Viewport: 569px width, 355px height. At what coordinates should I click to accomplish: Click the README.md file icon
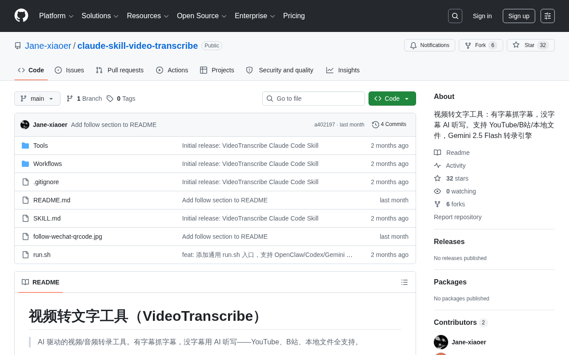[x=25, y=200]
